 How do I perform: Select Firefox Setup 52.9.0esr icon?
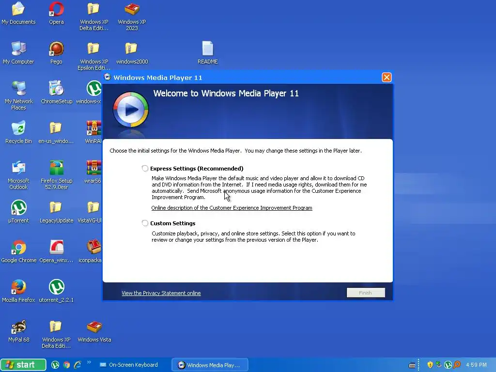[56, 175]
